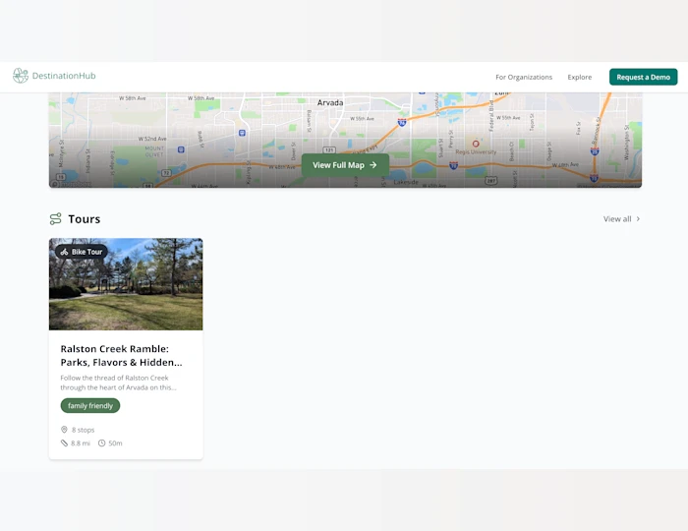Select the Arvada city label on map

coord(330,102)
